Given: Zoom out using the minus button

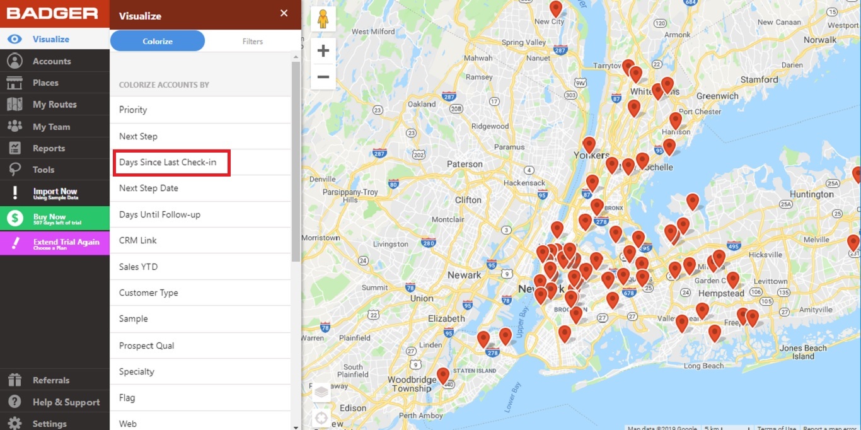Looking at the screenshot, I should 323,76.
